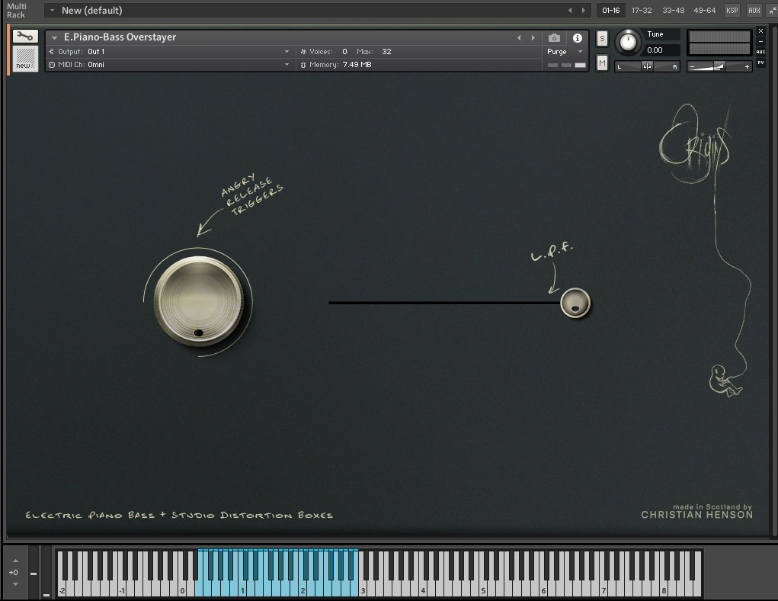This screenshot has width=778, height=601.
Task: Click the PV button on instrument header
Action: click(760, 63)
